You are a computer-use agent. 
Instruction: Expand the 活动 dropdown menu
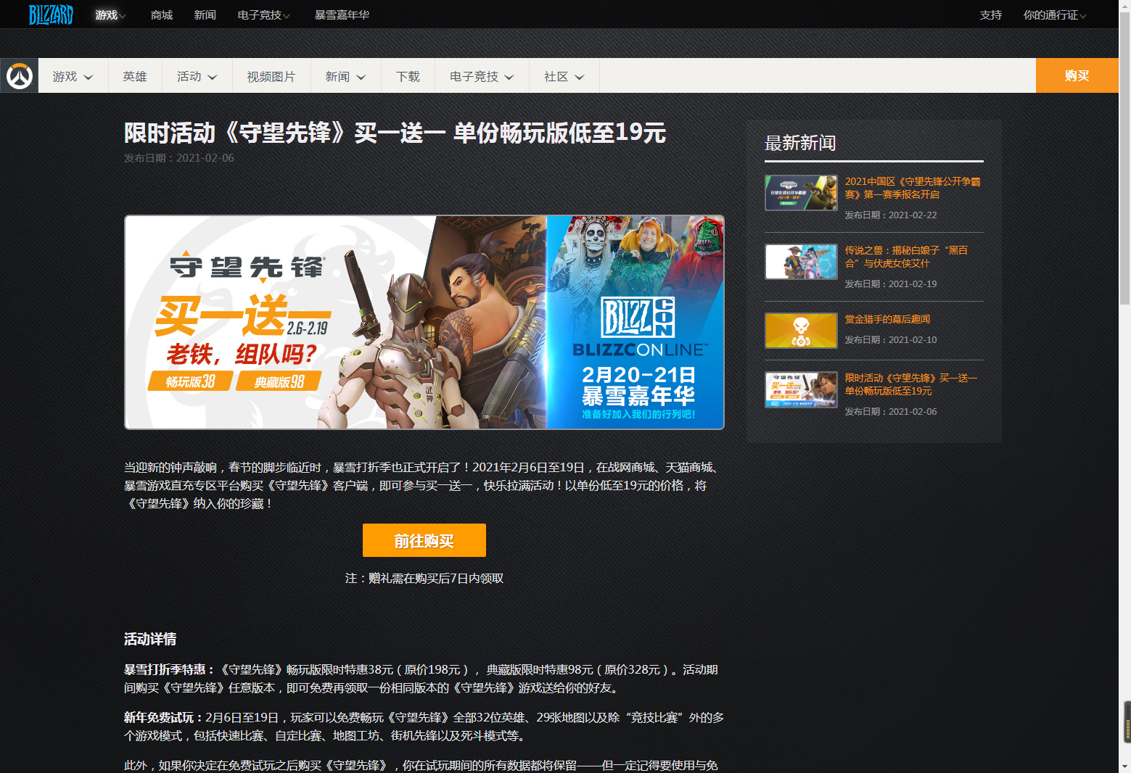(x=197, y=75)
